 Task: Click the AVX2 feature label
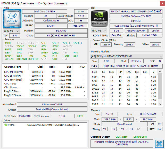pos(56,46)
